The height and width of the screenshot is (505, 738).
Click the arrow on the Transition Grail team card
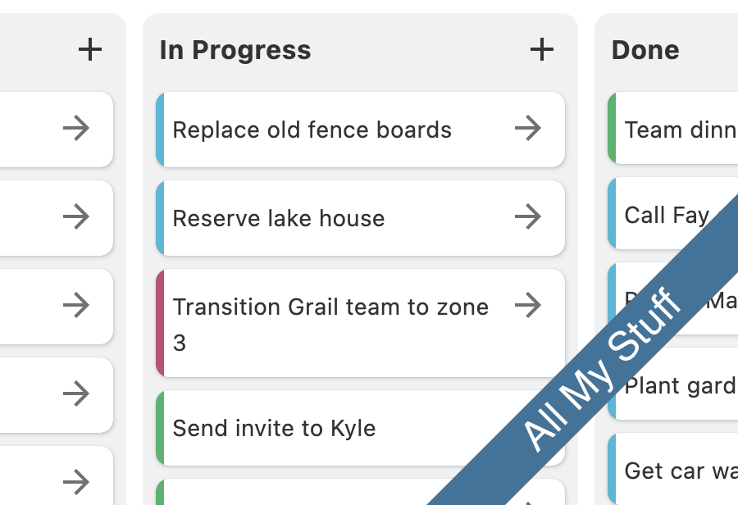529,305
